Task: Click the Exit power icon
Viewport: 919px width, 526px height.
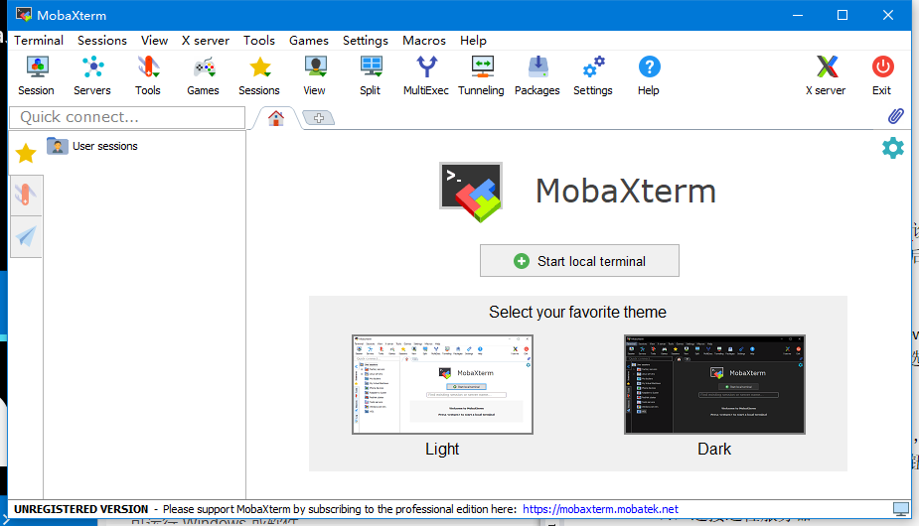Action: click(881, 75)
